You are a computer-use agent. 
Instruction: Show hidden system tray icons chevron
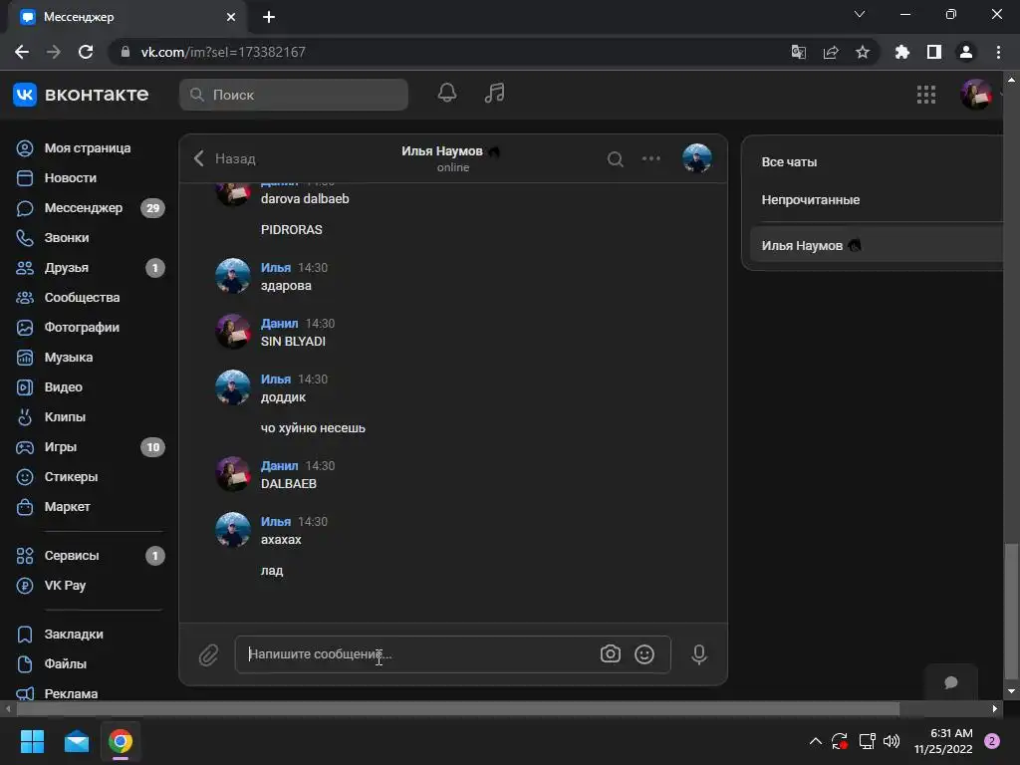(x=815, y=741)
